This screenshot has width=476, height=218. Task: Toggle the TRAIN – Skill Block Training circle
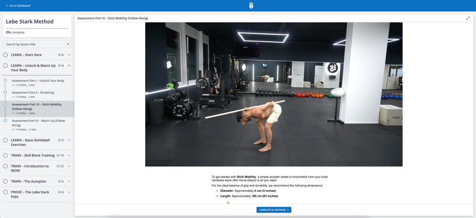[x=5, y=155]
